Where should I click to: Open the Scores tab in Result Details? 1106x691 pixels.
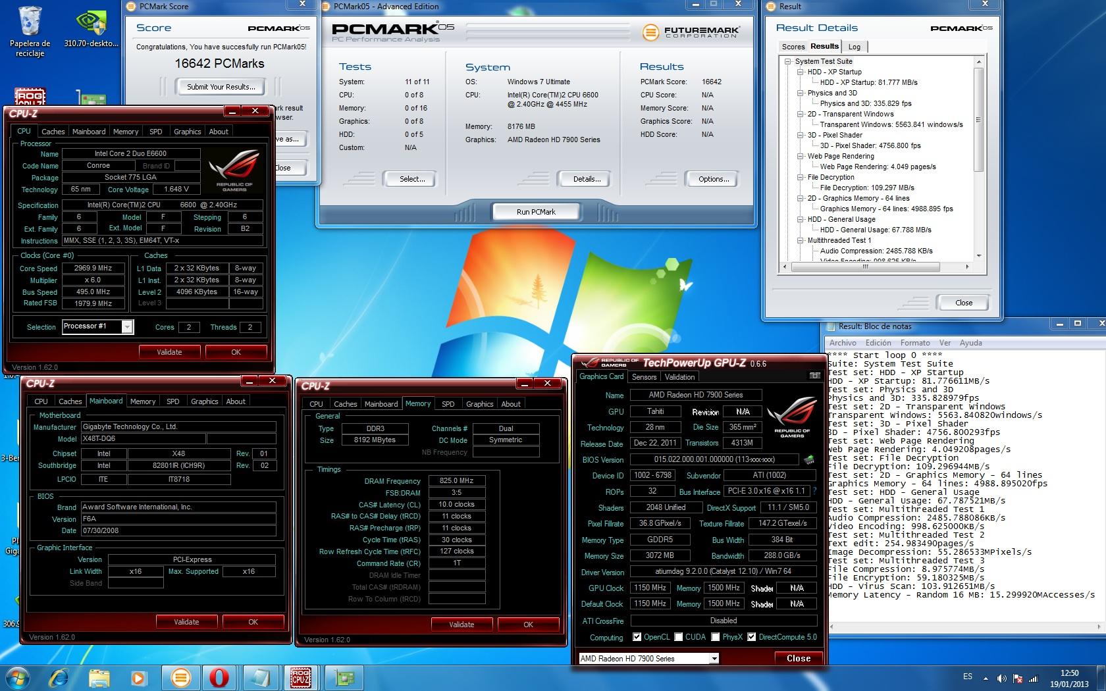(793, 47)
